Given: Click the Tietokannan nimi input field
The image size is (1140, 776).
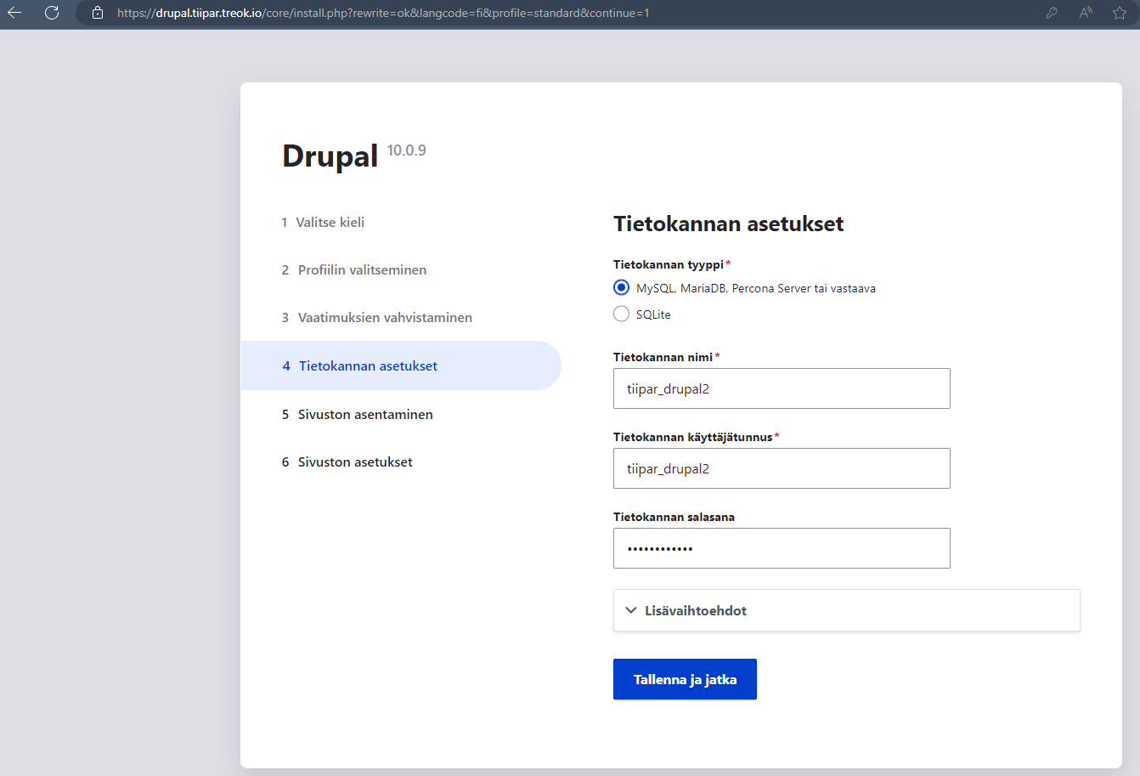Looking at the screenshot, I should [782, 388].
